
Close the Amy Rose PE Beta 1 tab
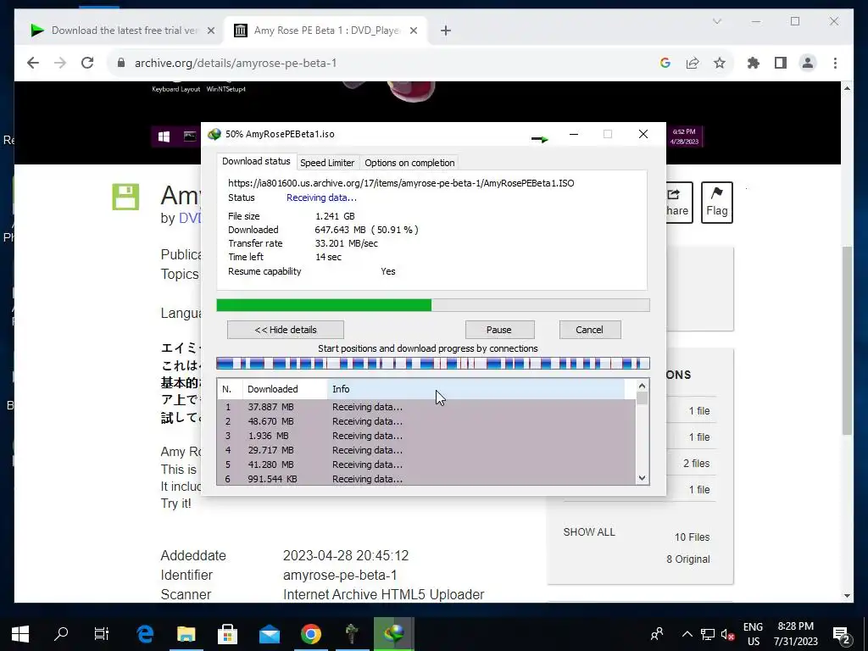tap(414, 31)
